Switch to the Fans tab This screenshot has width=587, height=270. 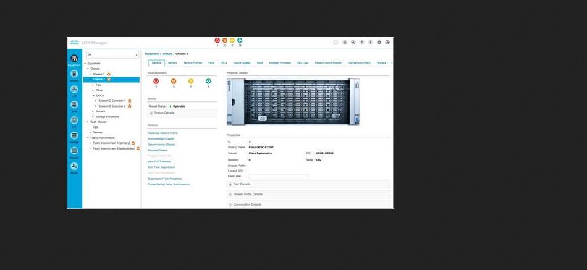tap(211, 63)
